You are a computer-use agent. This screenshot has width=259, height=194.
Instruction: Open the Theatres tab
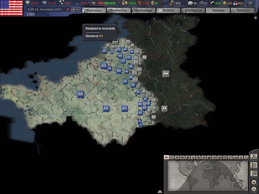(x=218, y=10)
